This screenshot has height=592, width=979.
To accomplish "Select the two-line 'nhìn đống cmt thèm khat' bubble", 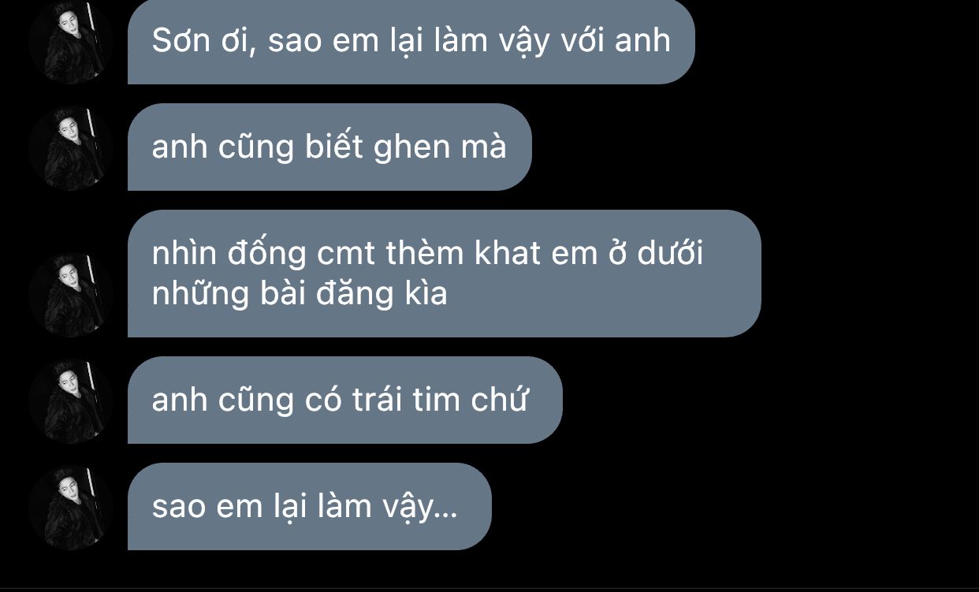I will point(444,274).
